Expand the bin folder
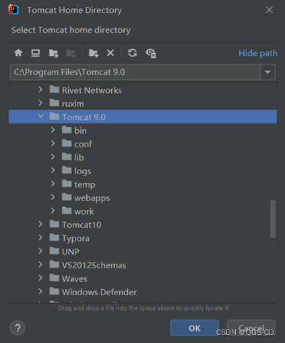The height and width of the screenshot is (343, 285). [x=53, y=130]
